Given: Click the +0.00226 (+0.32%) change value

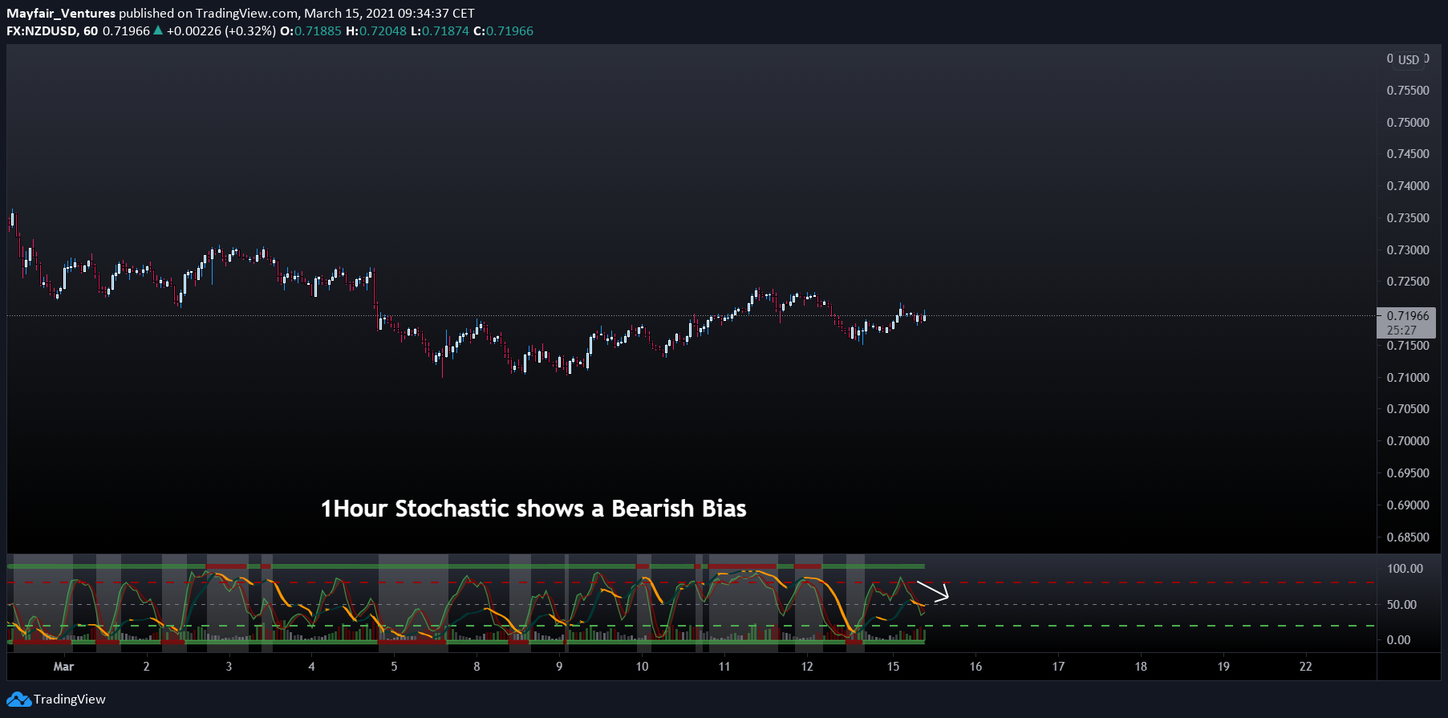Looking at the screenshot, I should point(221,31).
